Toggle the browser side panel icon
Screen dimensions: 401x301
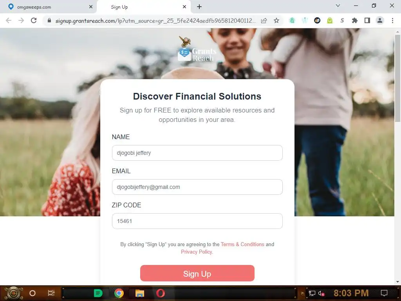[x=367, y=20]
